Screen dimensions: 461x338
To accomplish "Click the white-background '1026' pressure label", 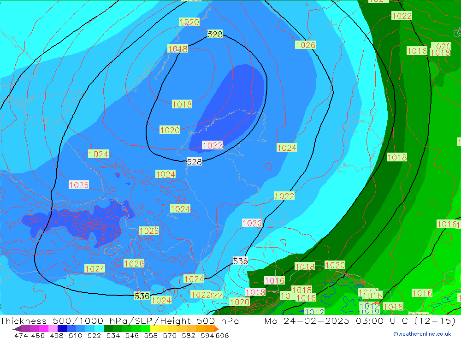I will click(x=79, y=185).
